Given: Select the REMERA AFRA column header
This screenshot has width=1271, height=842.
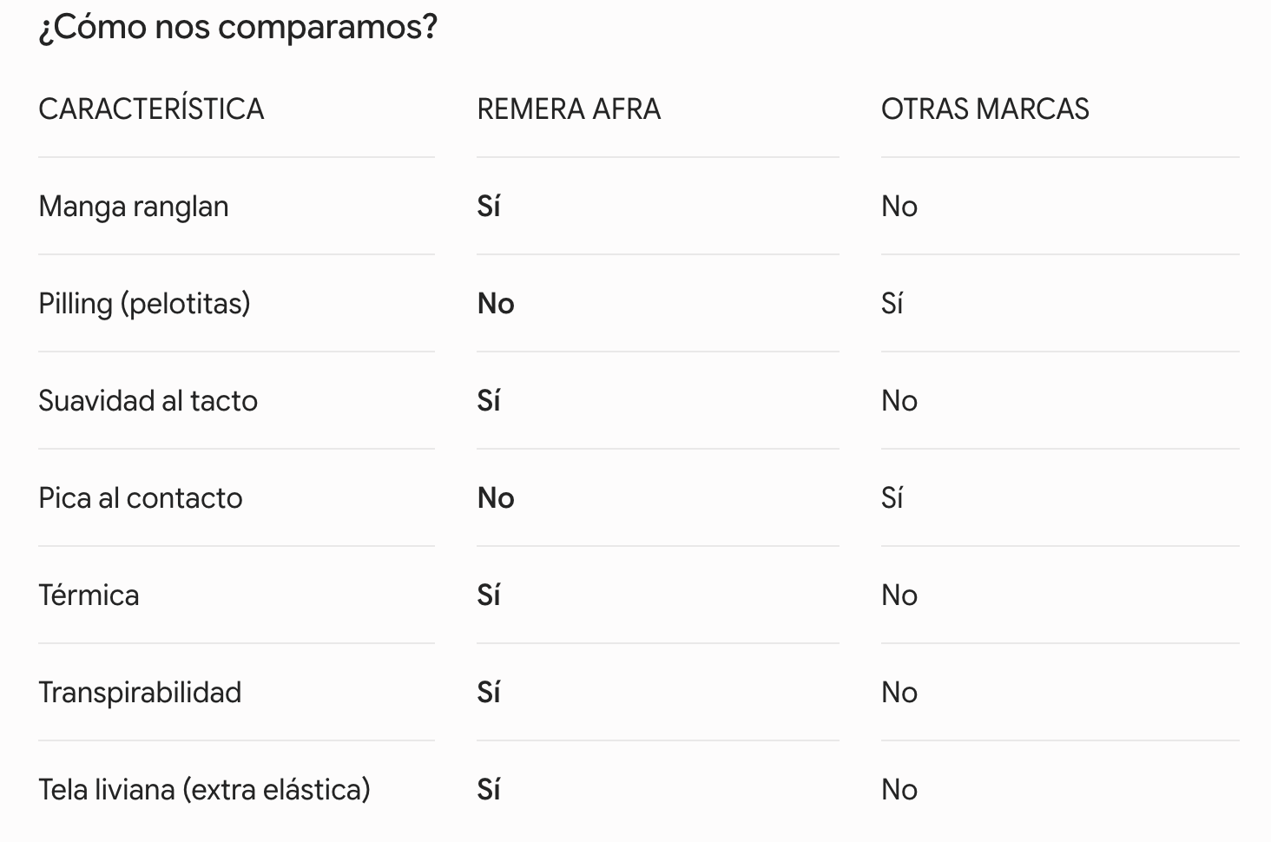Looking at the screenshot, I should pos(569,109).
